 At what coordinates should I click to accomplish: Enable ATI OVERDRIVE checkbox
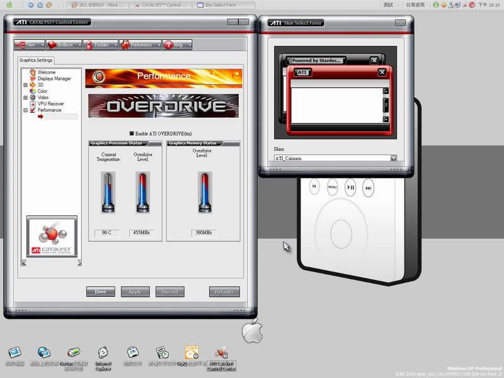coord(132,134)
